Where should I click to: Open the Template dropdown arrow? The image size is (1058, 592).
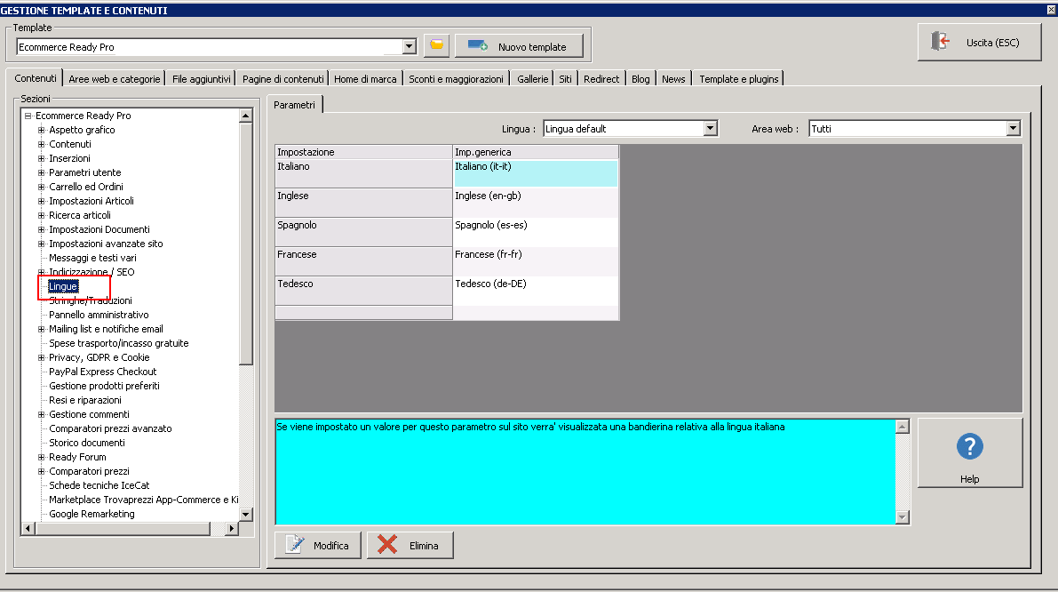[x=409, y=46]
